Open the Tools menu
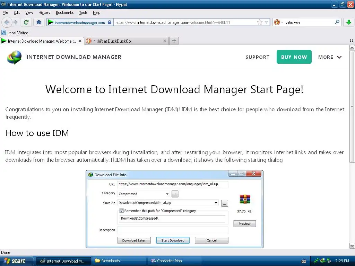This screenshot has height=266, width=355. pyautogui.click(x=83, y=13)
